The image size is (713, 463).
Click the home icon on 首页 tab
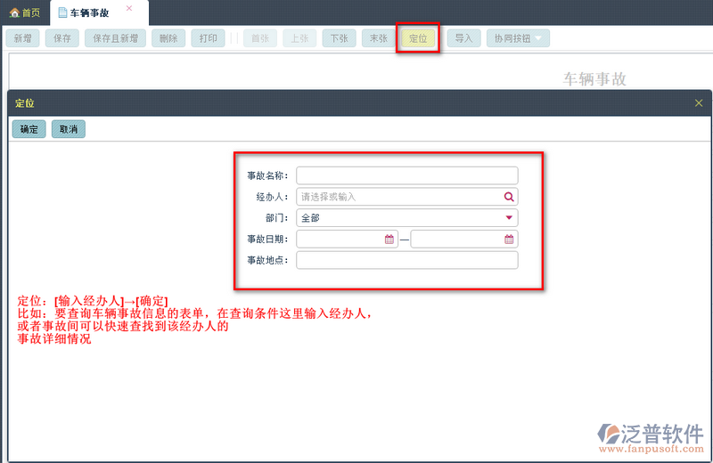coord(14,12)
